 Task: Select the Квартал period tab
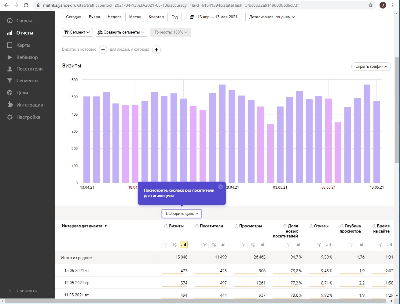coord(156,17)
